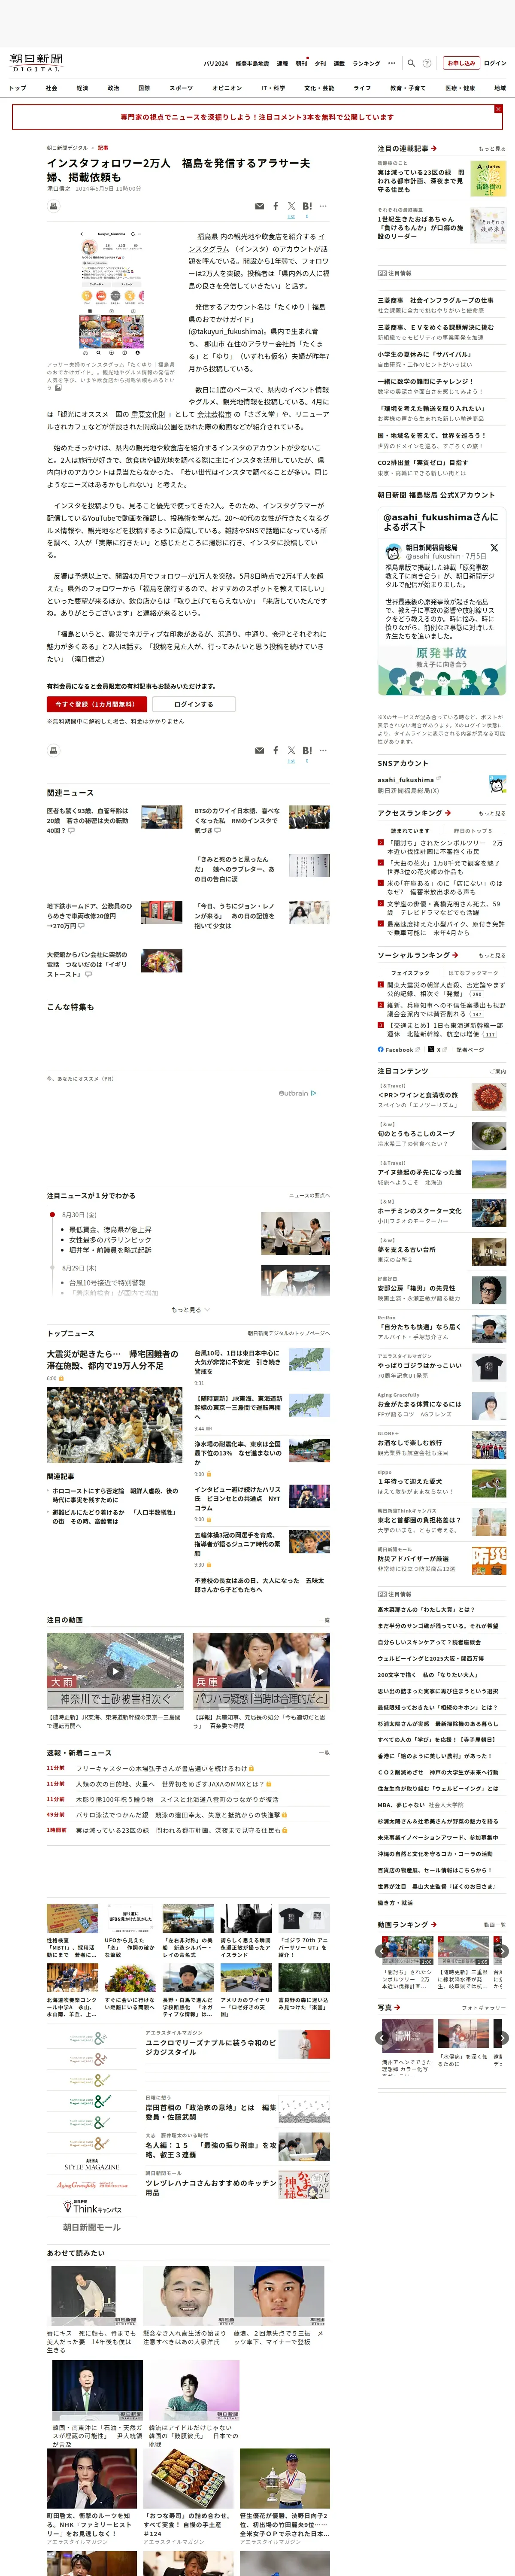Bookmark article with Hatena B! icon at top
This screenshot has height=2576, width=515.
[307, 206]
